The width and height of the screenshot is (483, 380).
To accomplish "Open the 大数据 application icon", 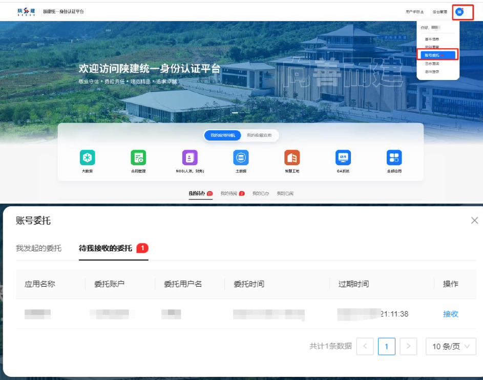I will [x=87, y=158].
